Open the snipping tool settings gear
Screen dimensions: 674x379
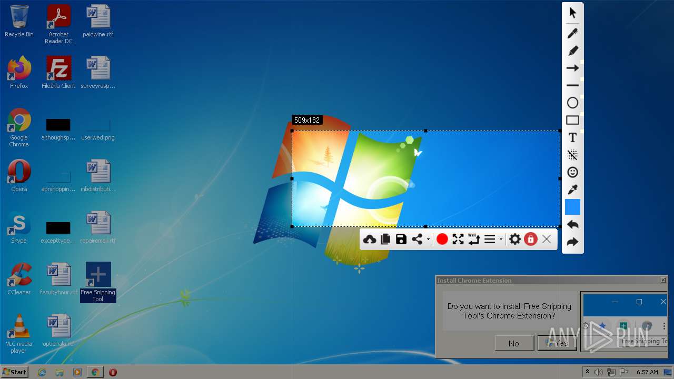coord(515,240)
